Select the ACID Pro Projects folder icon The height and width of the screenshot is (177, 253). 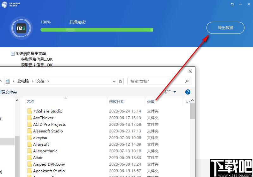pos(29,124)
